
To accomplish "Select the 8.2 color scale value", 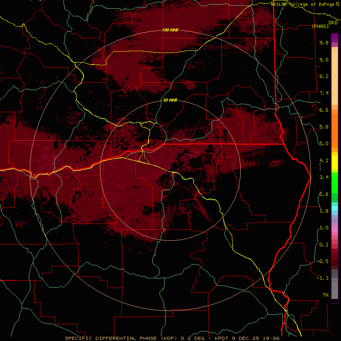I will point(324,76).
